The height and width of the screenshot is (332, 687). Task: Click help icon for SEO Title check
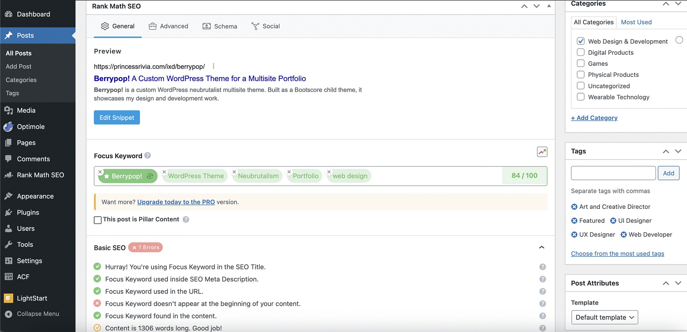pos(542,267)
